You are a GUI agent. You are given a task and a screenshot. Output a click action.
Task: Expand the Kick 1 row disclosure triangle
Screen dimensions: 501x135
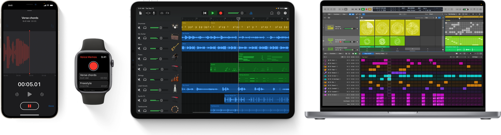point(323,60)
